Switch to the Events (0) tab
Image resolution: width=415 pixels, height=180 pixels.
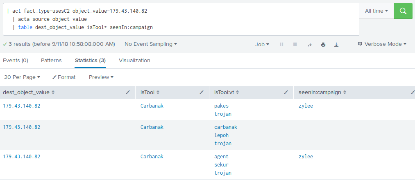point(15,61)
